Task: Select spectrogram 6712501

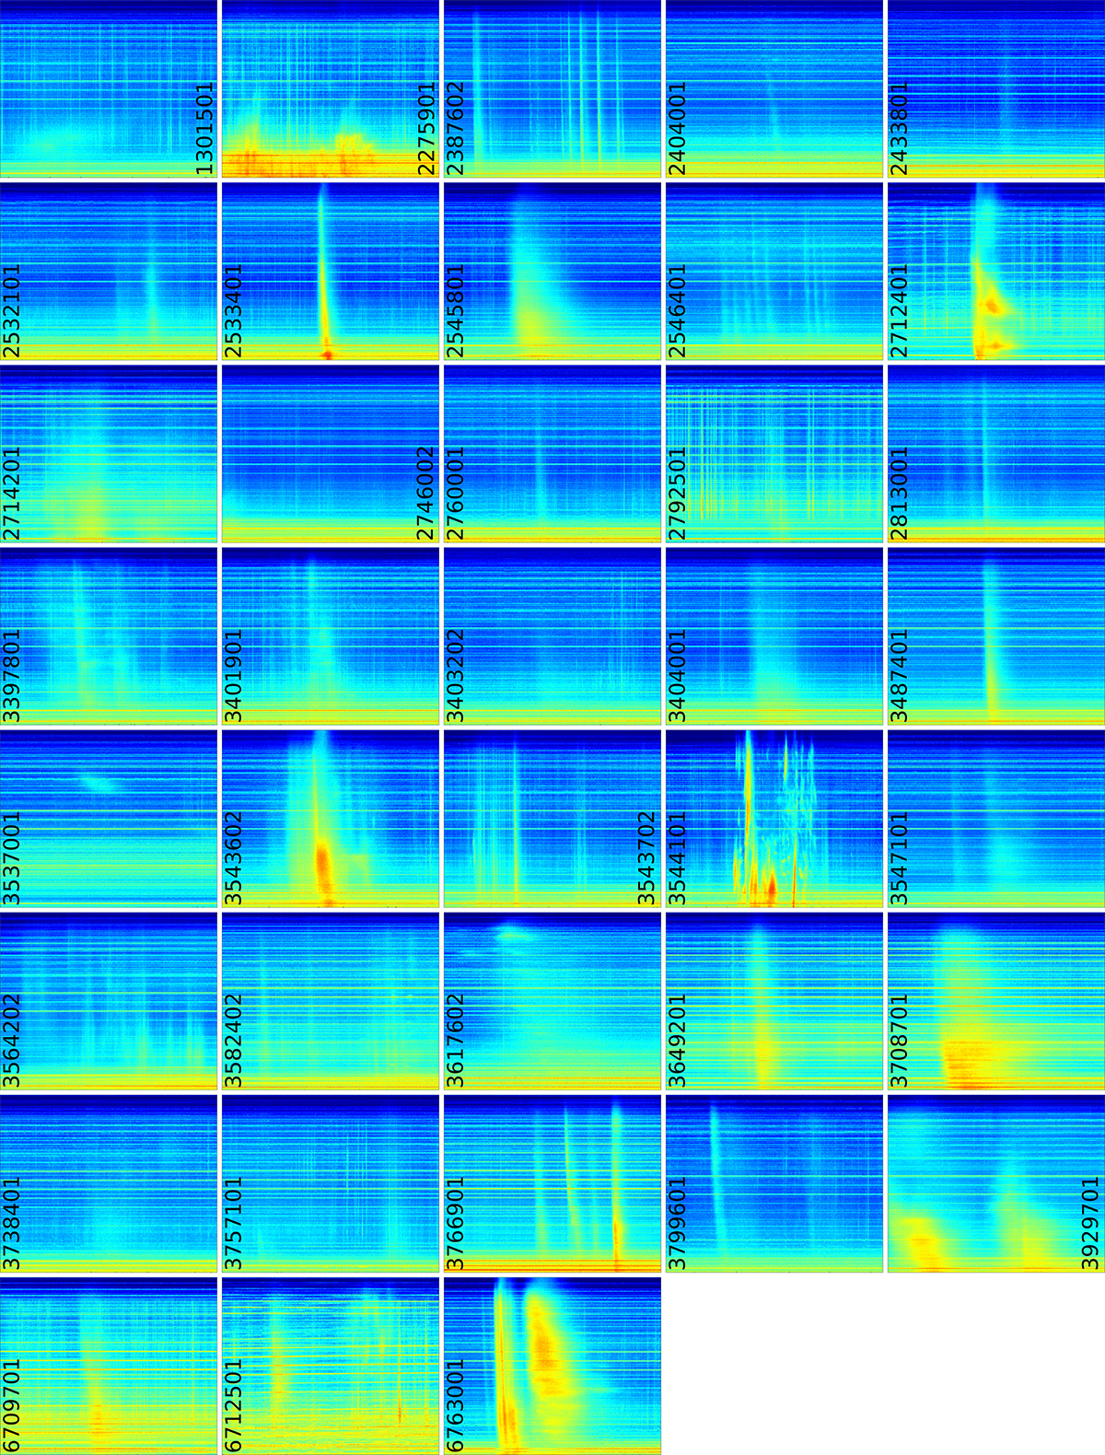Action: 331,1365
